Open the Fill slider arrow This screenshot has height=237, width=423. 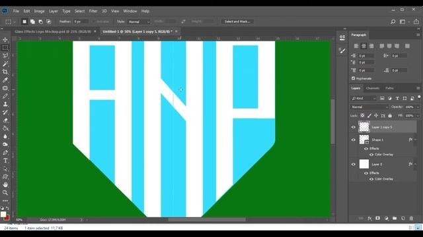[418, 116]
